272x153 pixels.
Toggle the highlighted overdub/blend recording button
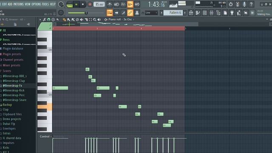coord(130,4)
